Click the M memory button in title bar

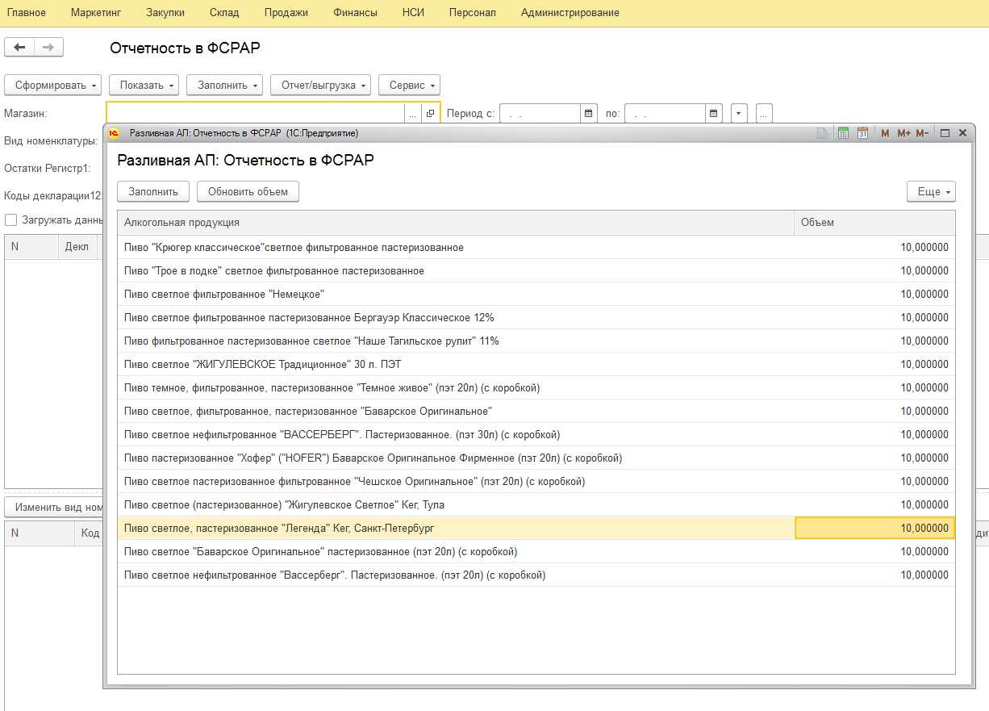pyautogui.click(x=885, y=133)
